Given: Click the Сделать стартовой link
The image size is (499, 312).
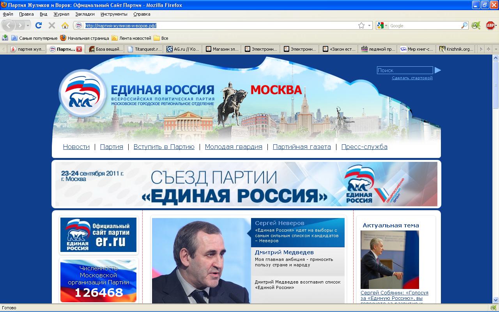Looking at the screenshot, I should click(412, 78).
